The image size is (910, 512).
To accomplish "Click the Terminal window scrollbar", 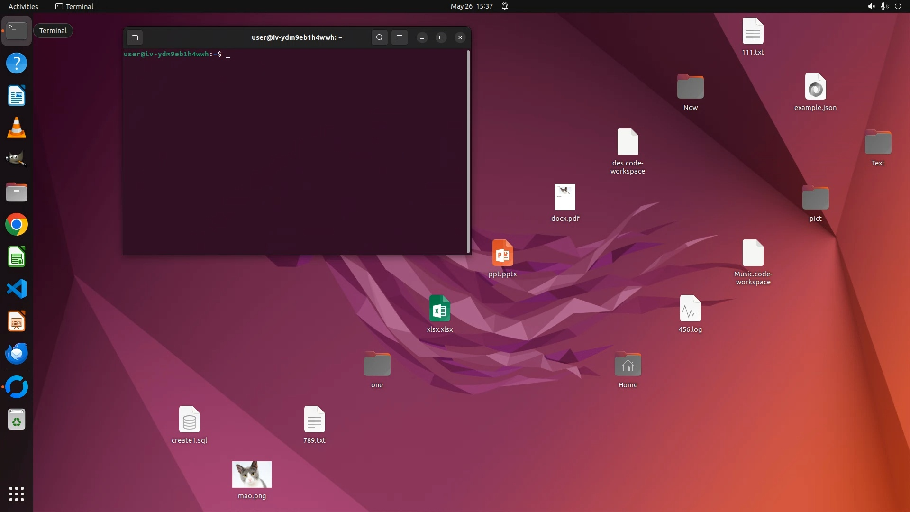I will (x=468, y=152).
